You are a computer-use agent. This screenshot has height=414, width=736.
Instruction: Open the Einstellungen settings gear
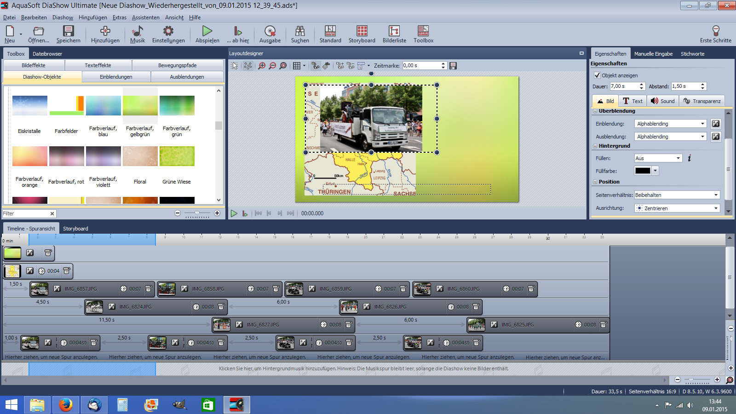point(168,31)
